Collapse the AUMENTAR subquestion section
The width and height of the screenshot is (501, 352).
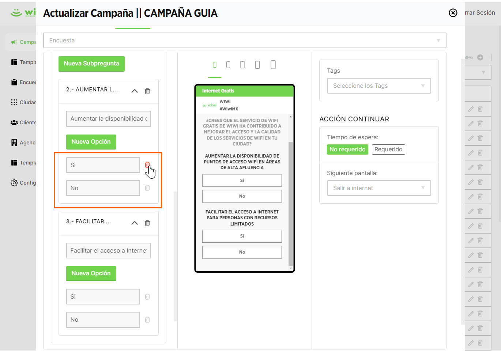[x=135, y=91]
